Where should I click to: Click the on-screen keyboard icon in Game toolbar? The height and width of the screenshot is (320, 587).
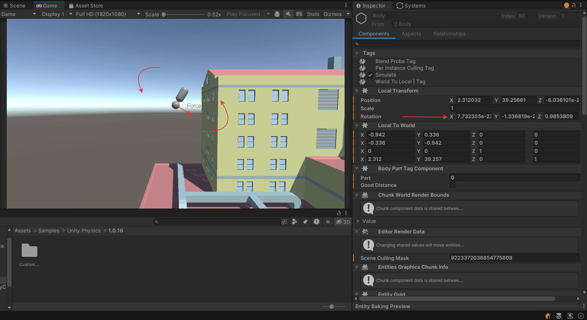pyautogui.click(x=299, y=14)
